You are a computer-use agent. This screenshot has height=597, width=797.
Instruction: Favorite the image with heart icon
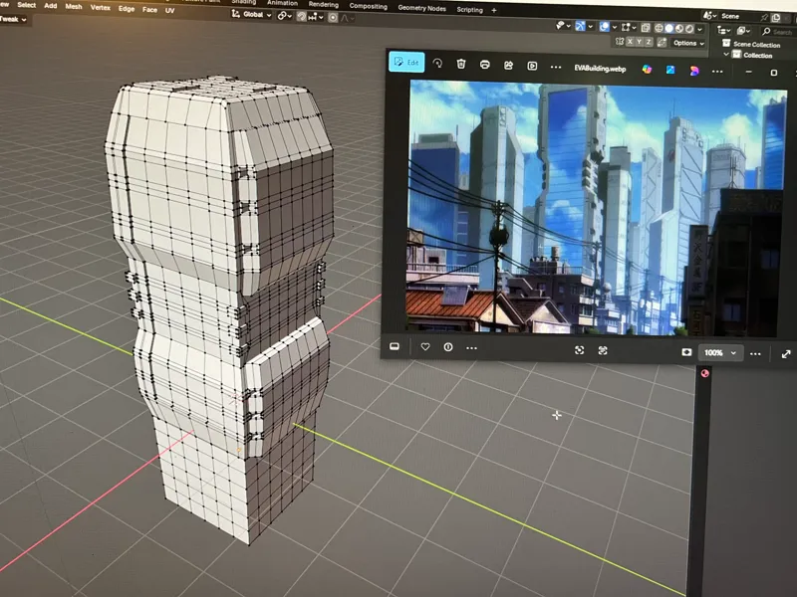[x=425, y=346]
